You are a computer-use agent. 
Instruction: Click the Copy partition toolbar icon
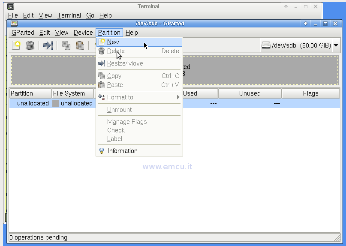click(66, 45)
